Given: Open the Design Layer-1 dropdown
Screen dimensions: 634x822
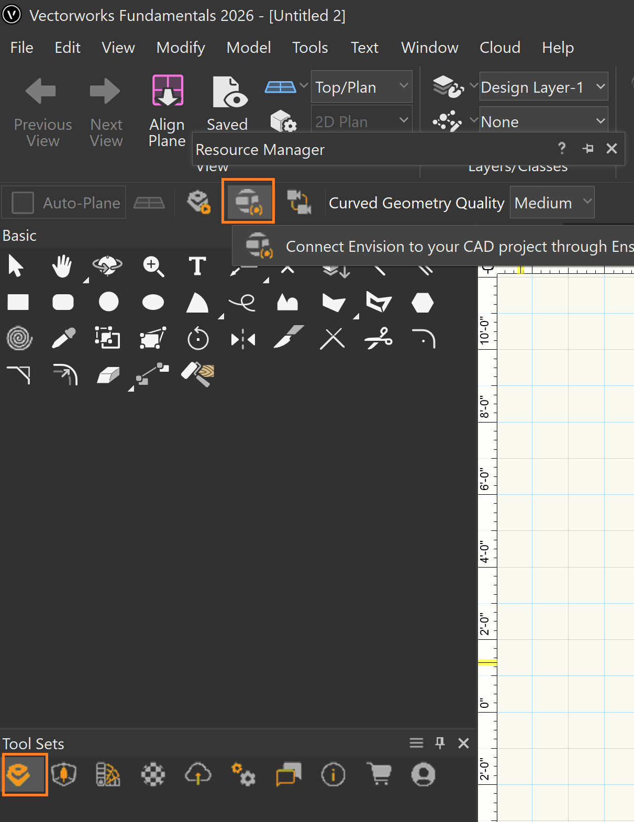Looking at the screenshot, I should (543, 87).
